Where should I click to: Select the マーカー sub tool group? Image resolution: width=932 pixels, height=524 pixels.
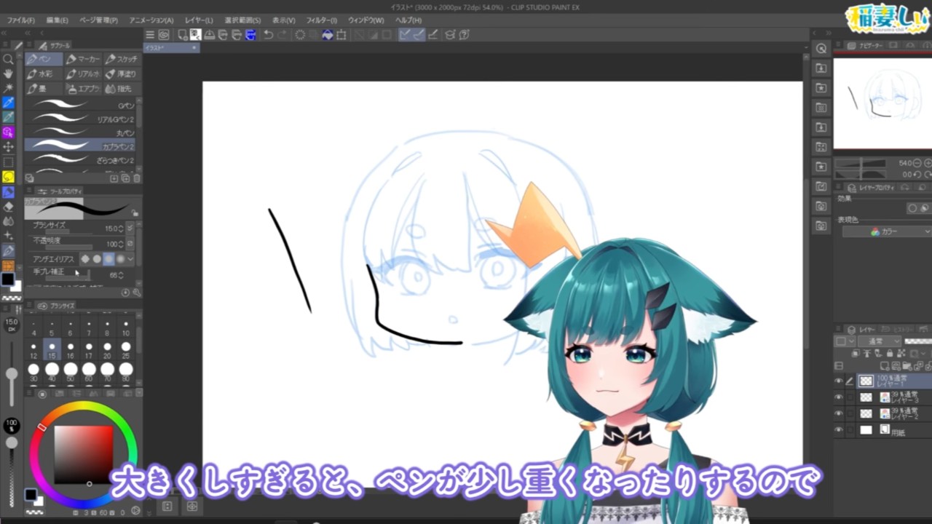82,59
